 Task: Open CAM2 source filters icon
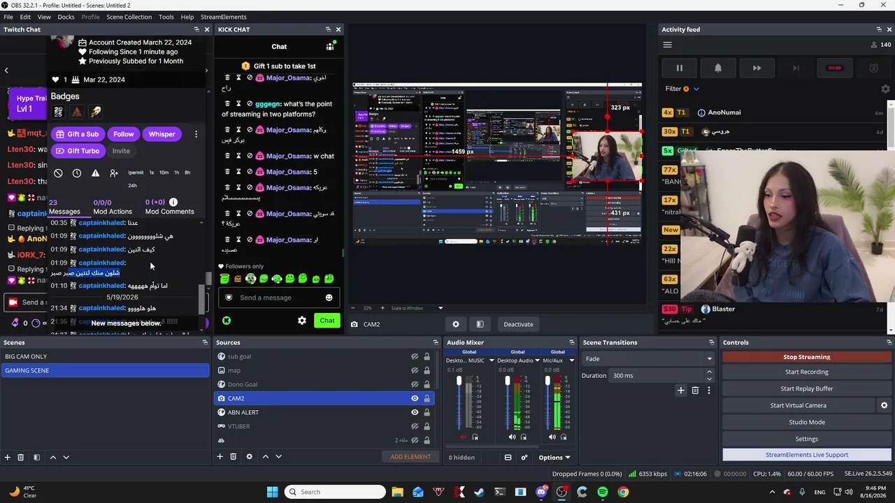click(x=480, y=324)
